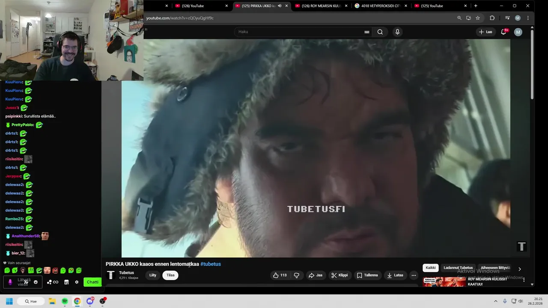Screen dimensions: 548x308
Task: Open the Windows Start menu
Action: [9, 301]
